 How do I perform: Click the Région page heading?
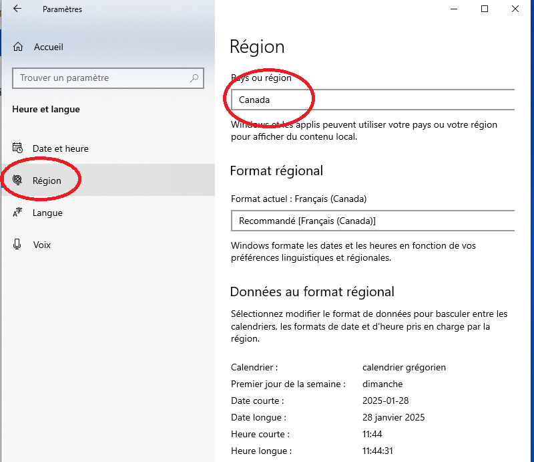click(x=257, y=47)
